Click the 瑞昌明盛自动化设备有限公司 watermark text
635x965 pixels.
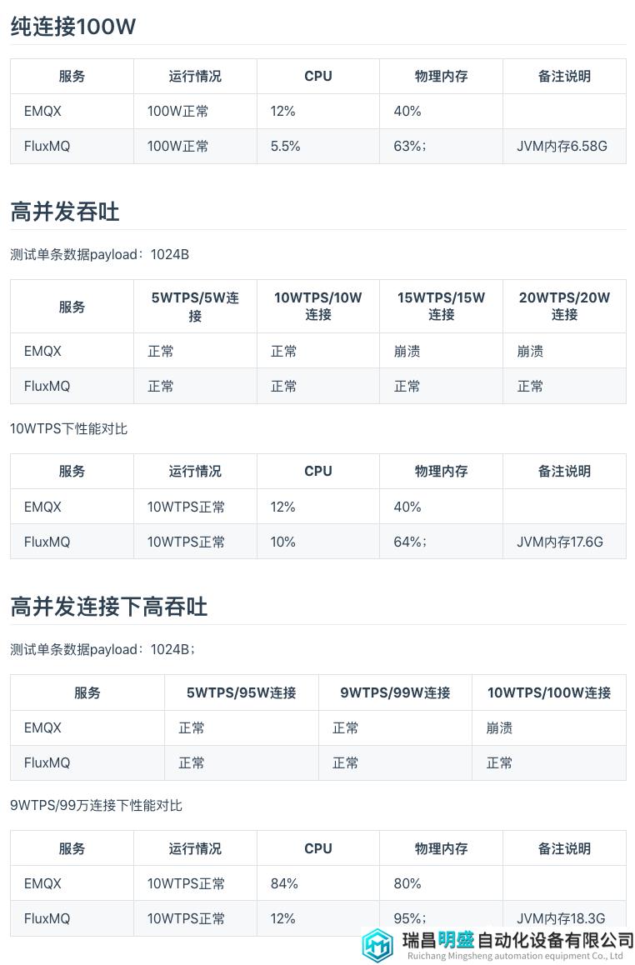(517, 939)
